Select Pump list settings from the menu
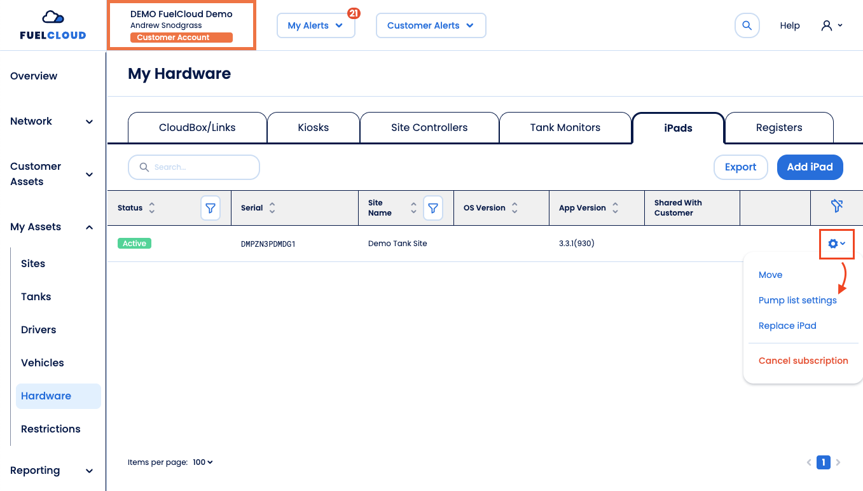Screen dimensions: 863x491 coord(797,300)
